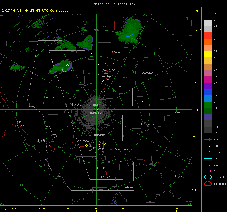
Task: Click the Innisfail city label
Action: 102,91
